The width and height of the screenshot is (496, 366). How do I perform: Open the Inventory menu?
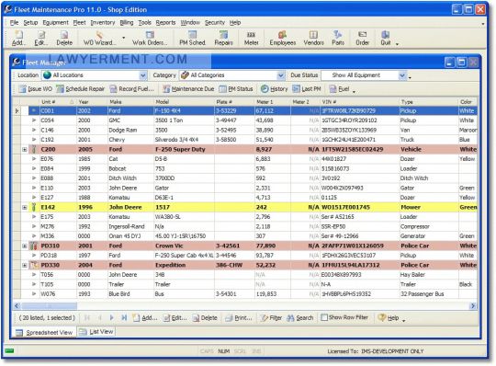103,22
